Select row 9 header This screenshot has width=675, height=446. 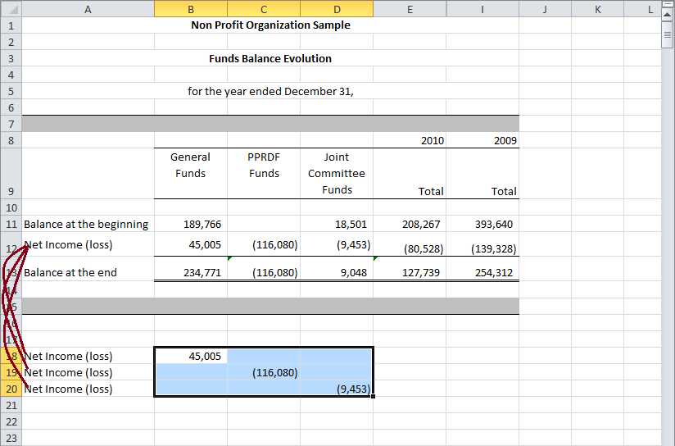click(x=11, y=174)
